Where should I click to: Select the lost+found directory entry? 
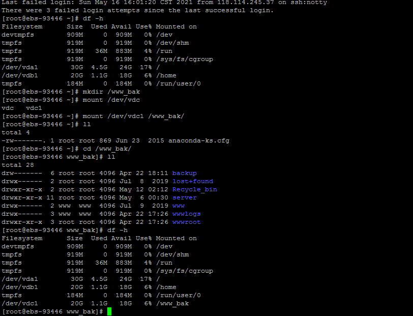point(192,181)
